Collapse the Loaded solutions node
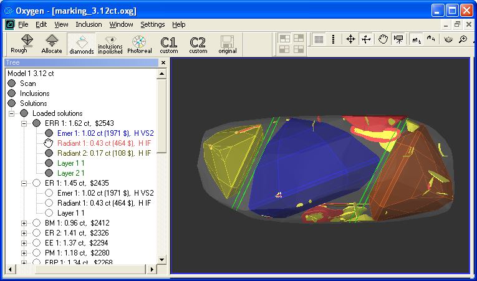 pos(12,113)
